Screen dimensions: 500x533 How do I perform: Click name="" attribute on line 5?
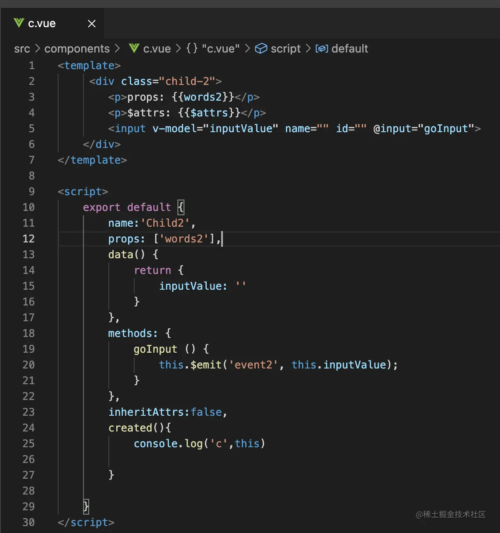coord(307,129)
